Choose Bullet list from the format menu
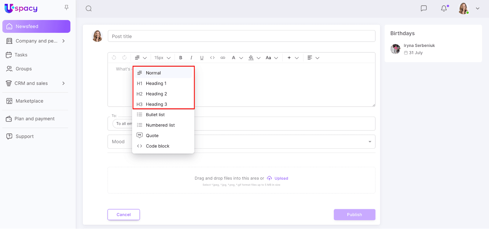This screenshot has height=229, width=489. (155, 115)
